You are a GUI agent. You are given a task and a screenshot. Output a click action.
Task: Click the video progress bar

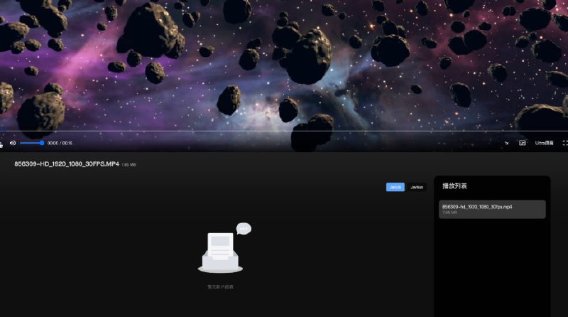(284, 131)
